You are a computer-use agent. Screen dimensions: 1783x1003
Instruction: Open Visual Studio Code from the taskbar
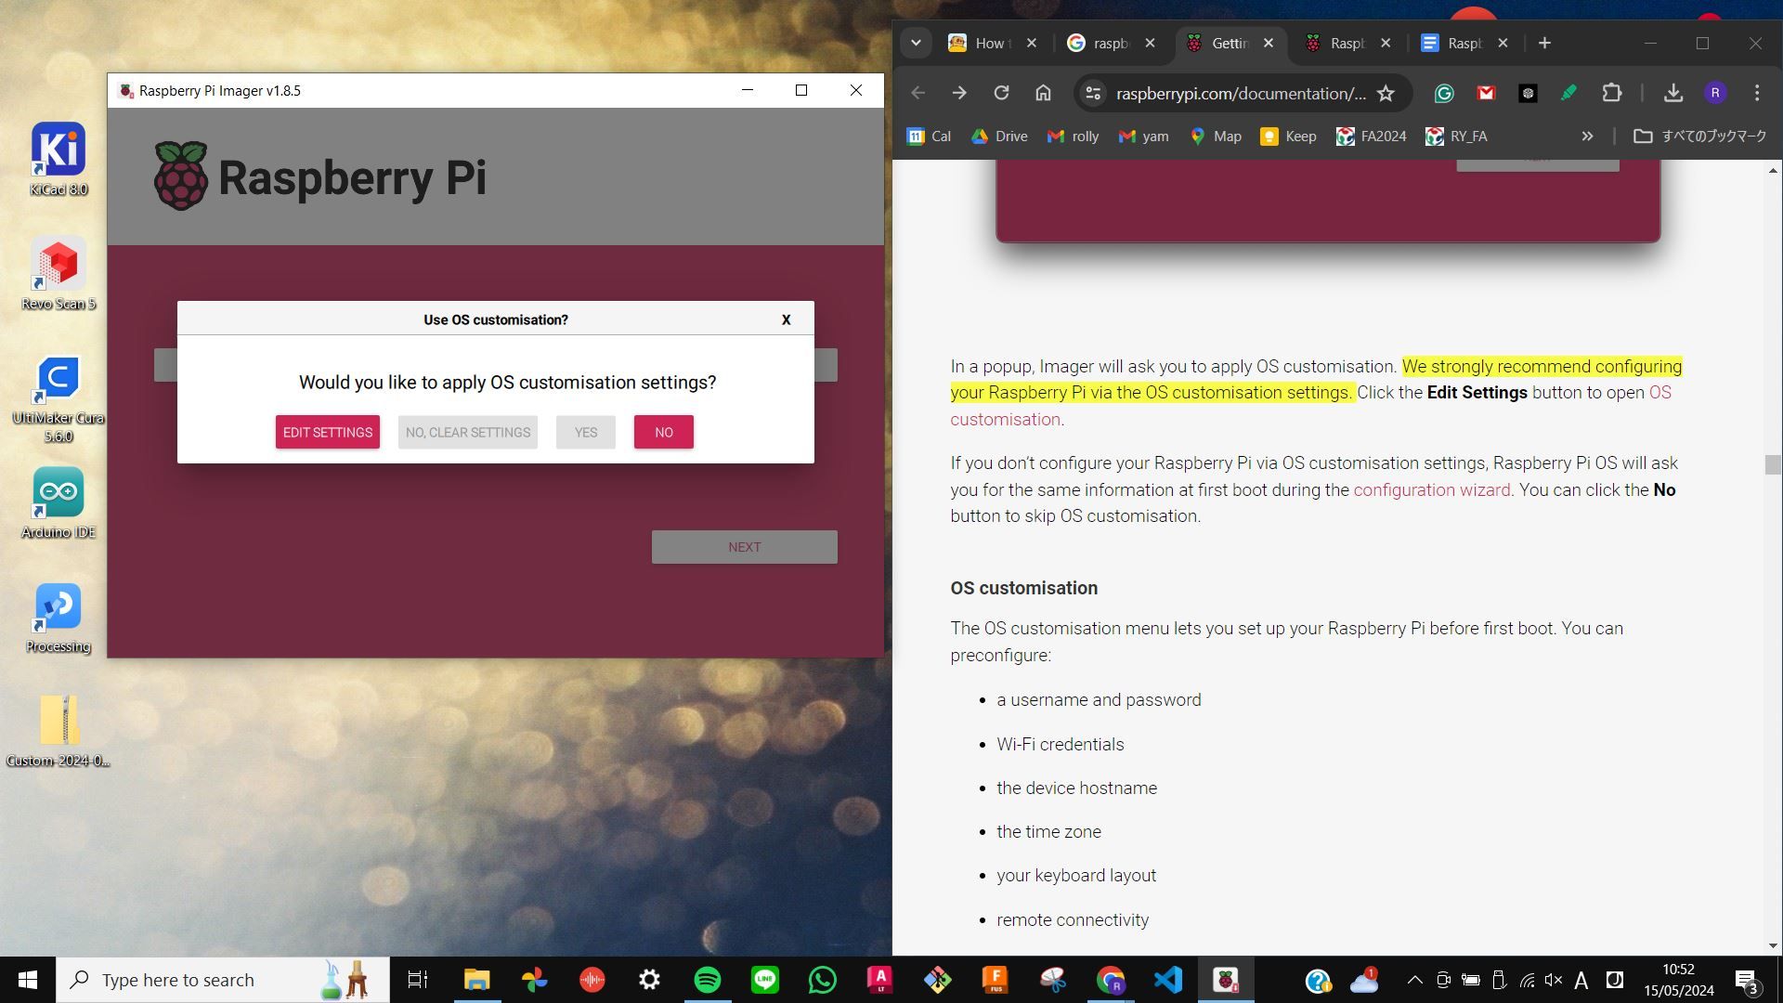1167,980
